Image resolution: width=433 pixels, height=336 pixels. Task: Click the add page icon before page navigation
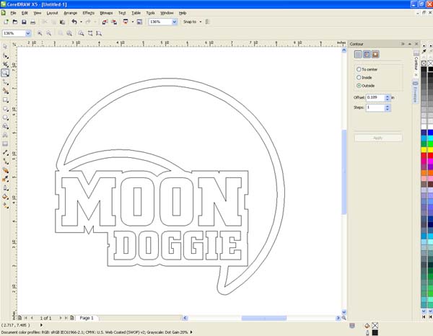coord(20,318)
